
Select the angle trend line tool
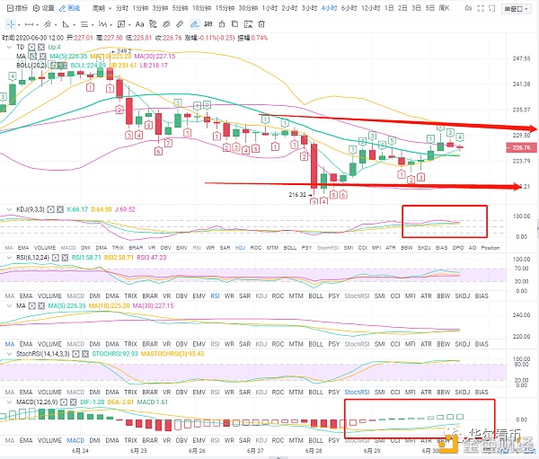pos(66,24)
